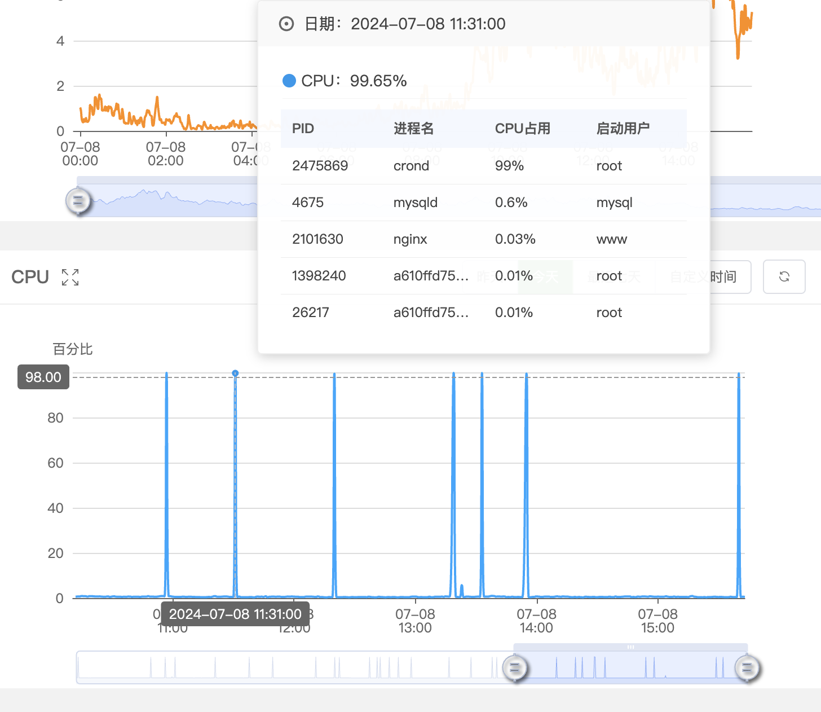The width and height of the screenshot is (821, 712).
Task: Click PID 2475869 in the process table
Action: click(x=320, y=166)
